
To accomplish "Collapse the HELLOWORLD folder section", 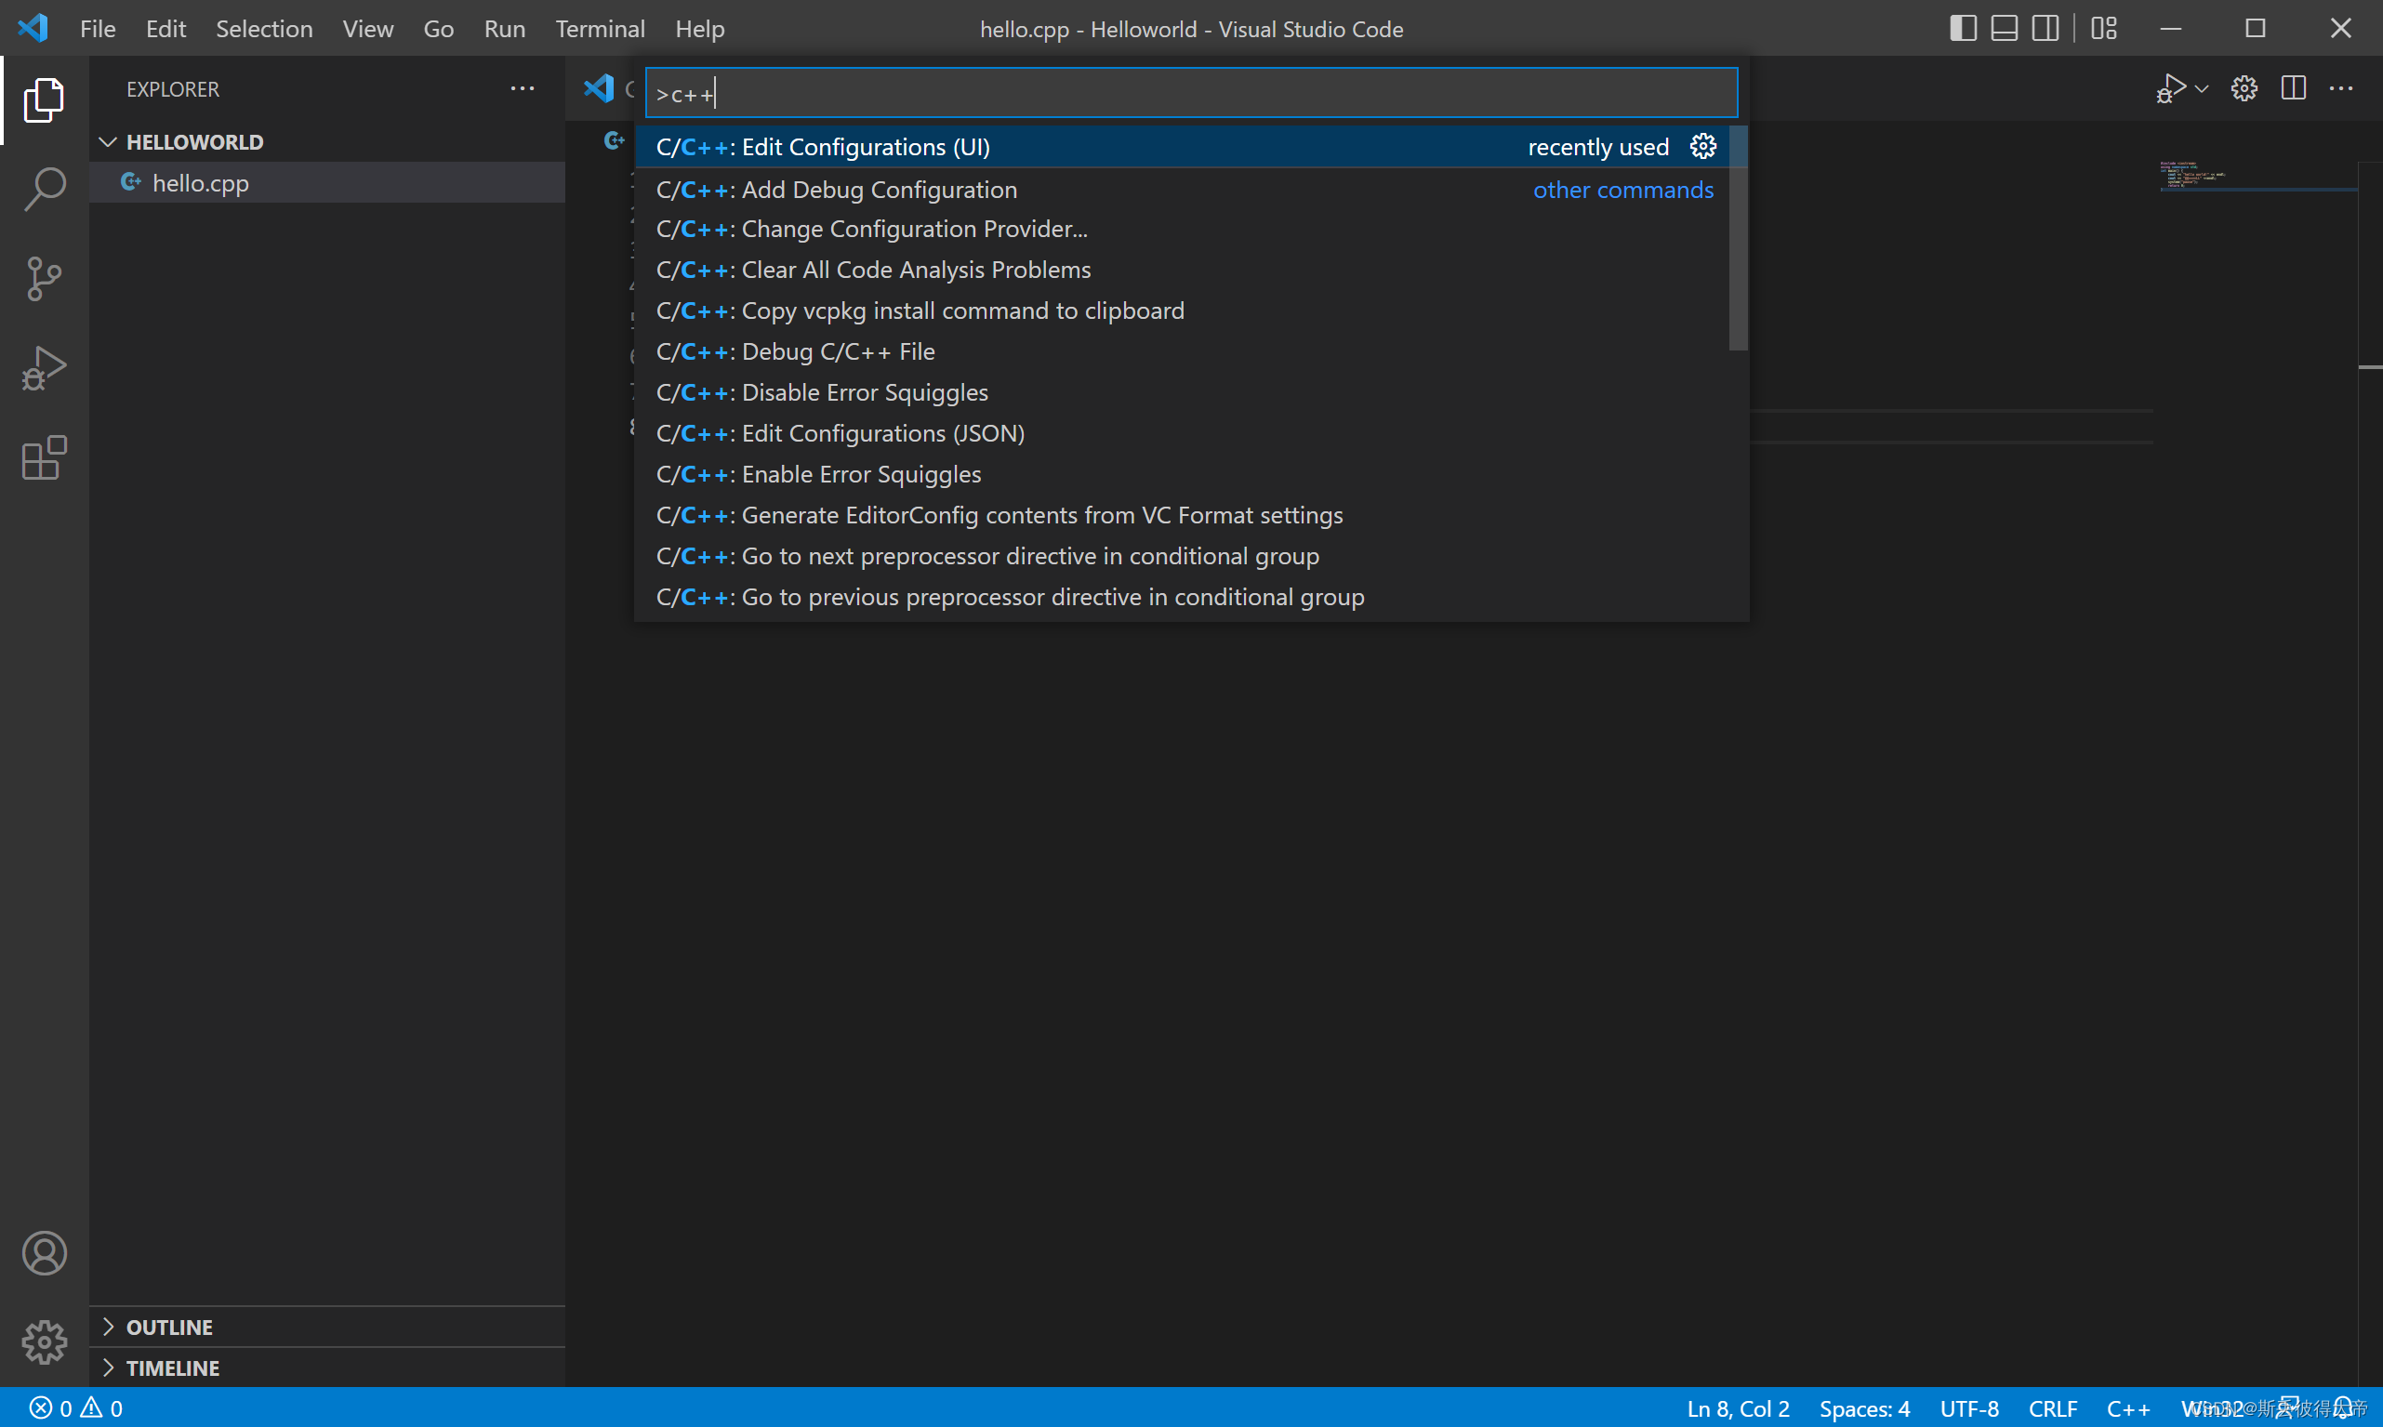I will pyautogui.click(x=327, y=142).
